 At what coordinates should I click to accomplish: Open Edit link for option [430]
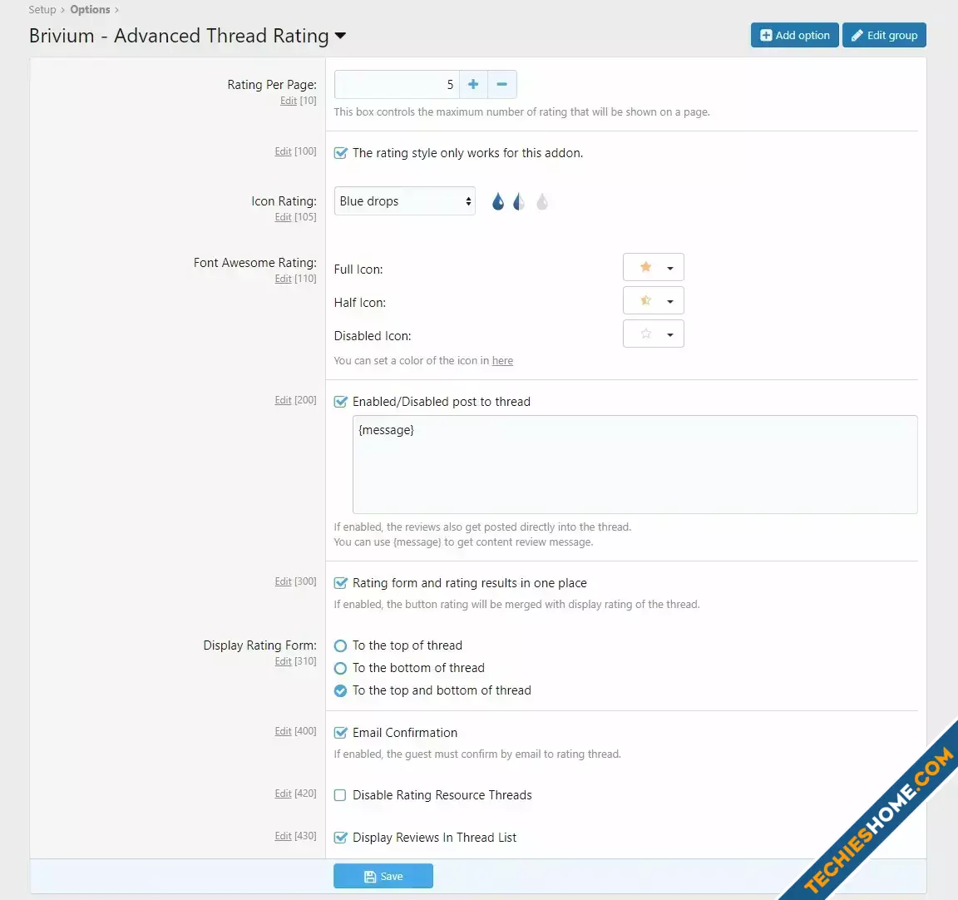tap(283, 836)
